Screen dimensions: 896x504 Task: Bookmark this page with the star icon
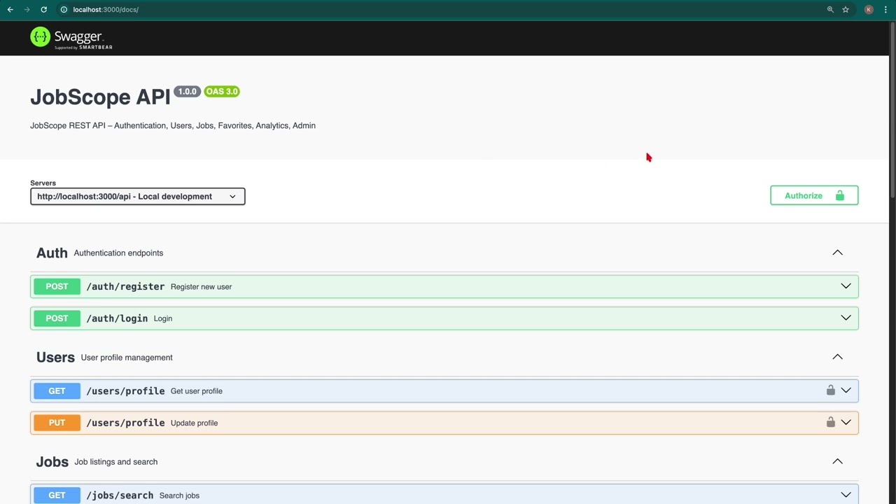(x=846, y=10)
